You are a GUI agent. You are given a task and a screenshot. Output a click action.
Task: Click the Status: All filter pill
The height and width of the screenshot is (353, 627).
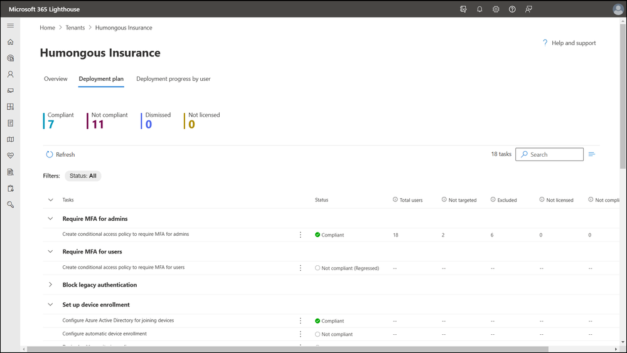click(83, 176)
